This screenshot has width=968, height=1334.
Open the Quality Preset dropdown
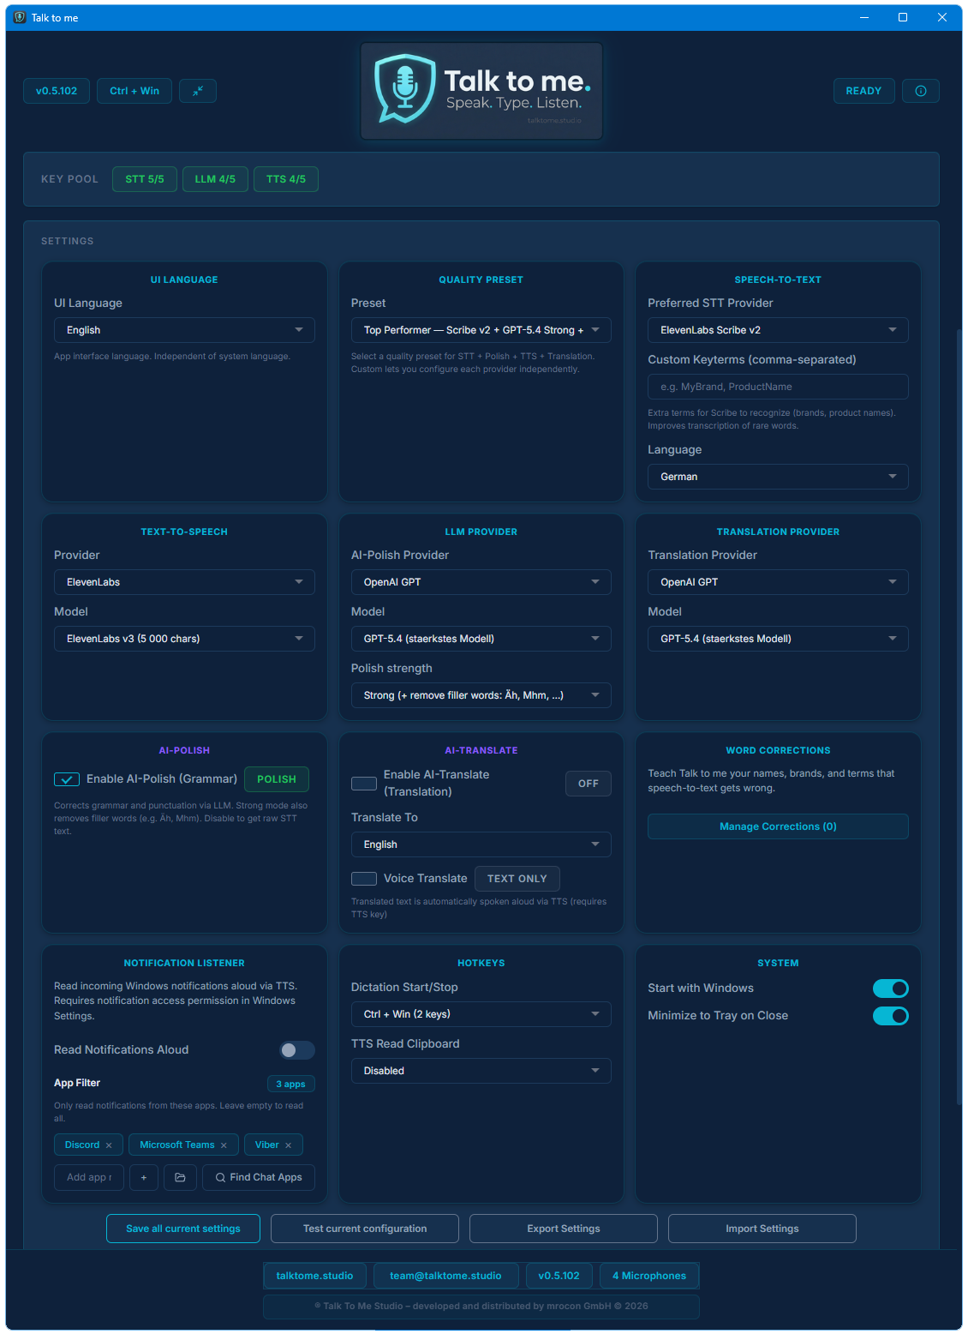pyautogui.click(x=481, y=330)
